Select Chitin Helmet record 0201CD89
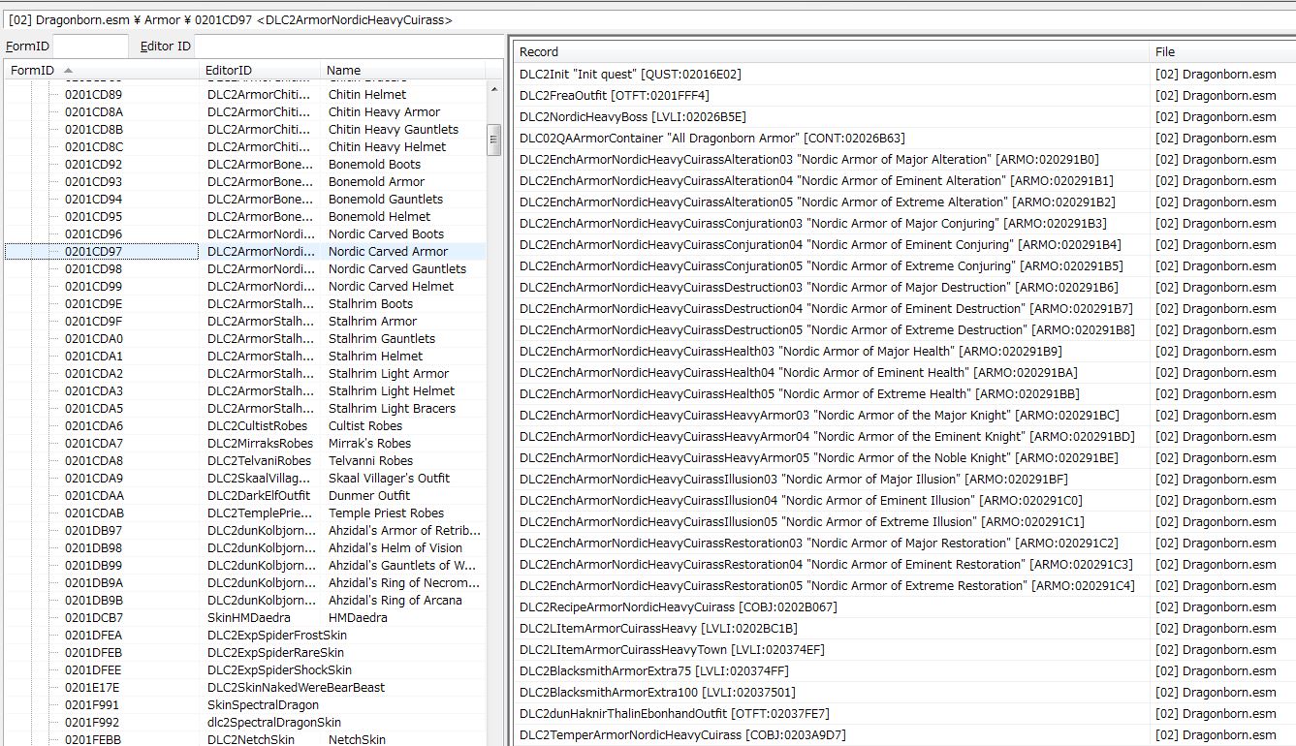This screenshot has width=1296, height=746. tap(245, 95)
